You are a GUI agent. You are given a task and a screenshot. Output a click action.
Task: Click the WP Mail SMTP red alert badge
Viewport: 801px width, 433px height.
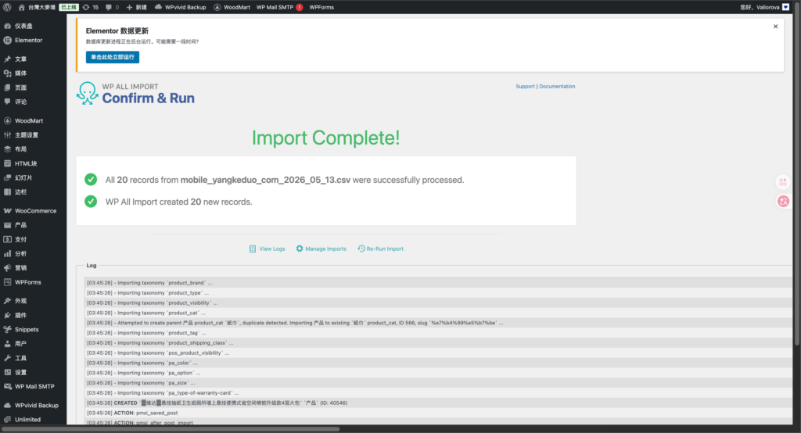point(300,7)
